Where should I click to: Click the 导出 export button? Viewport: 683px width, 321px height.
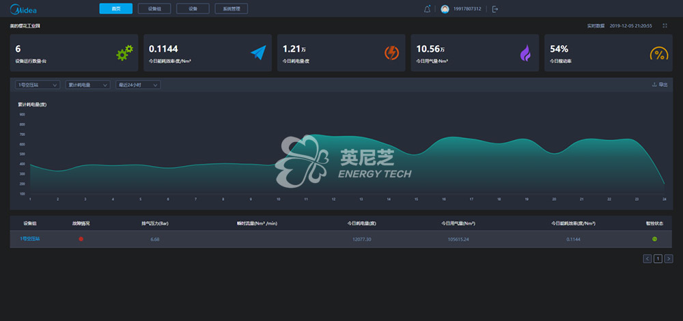[660, 85]
